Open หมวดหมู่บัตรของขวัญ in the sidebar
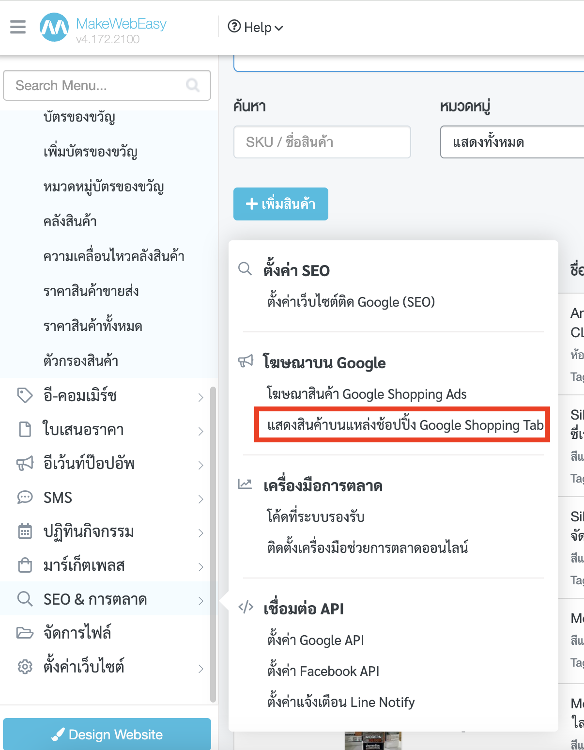Viewport: 584px width, 750px height. 104,187
